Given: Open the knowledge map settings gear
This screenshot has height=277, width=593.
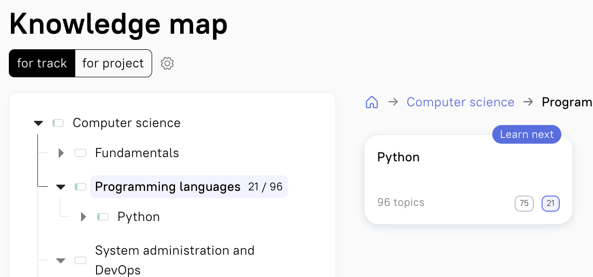Looking at the screenshot, I should pos(167,63).
